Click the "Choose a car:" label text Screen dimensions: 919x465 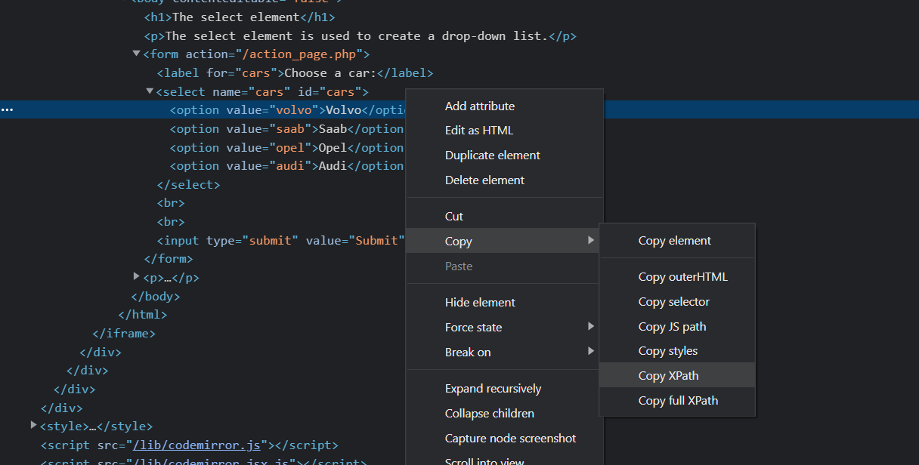330,73
